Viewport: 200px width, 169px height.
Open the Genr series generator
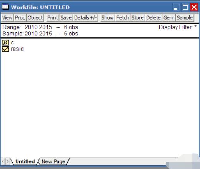click(169, 18)
